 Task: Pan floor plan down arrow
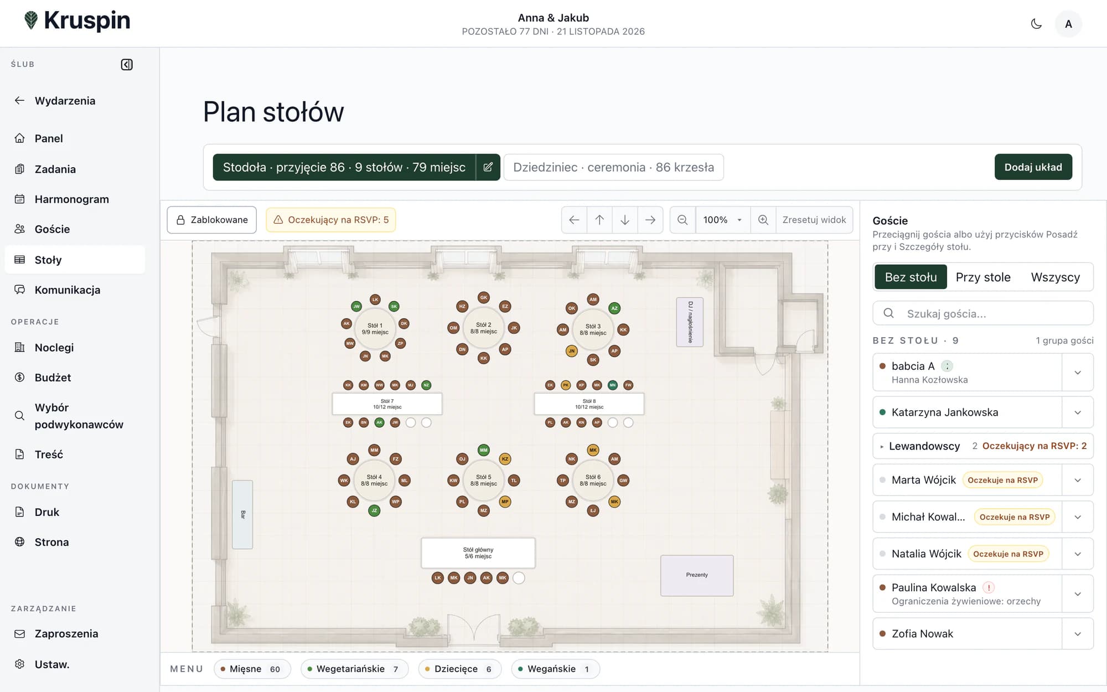[625, 220]
